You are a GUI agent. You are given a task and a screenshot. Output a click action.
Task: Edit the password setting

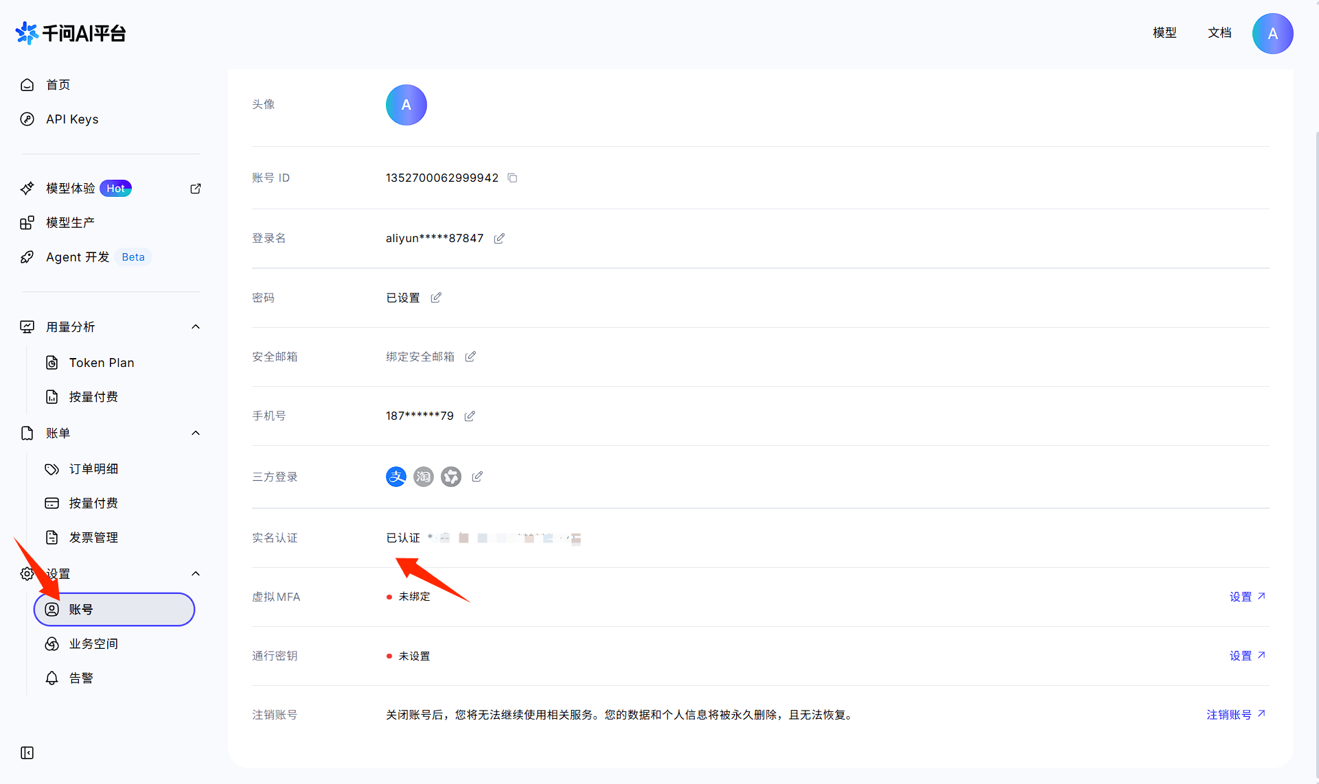[436, 298]
